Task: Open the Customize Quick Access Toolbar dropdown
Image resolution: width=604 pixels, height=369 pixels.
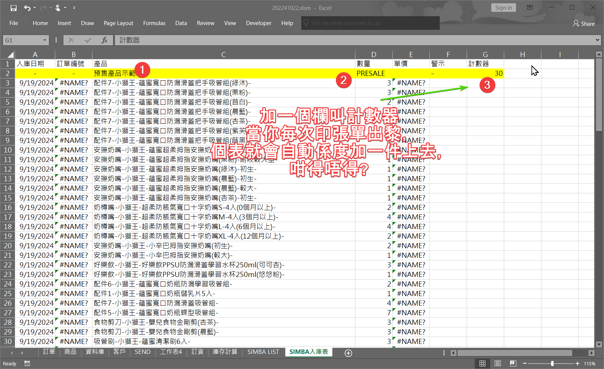Action: pos(74,8)
